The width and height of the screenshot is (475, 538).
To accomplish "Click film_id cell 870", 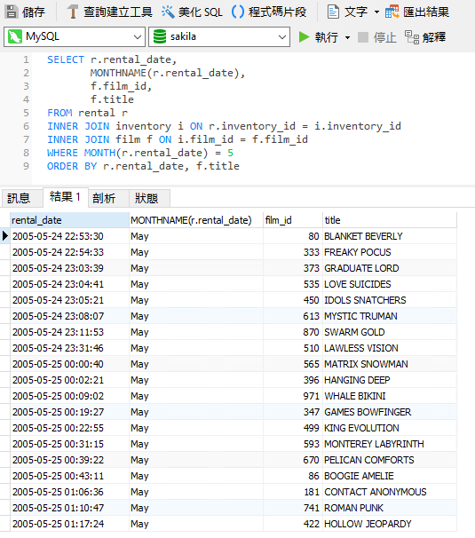I will point(293,332).
